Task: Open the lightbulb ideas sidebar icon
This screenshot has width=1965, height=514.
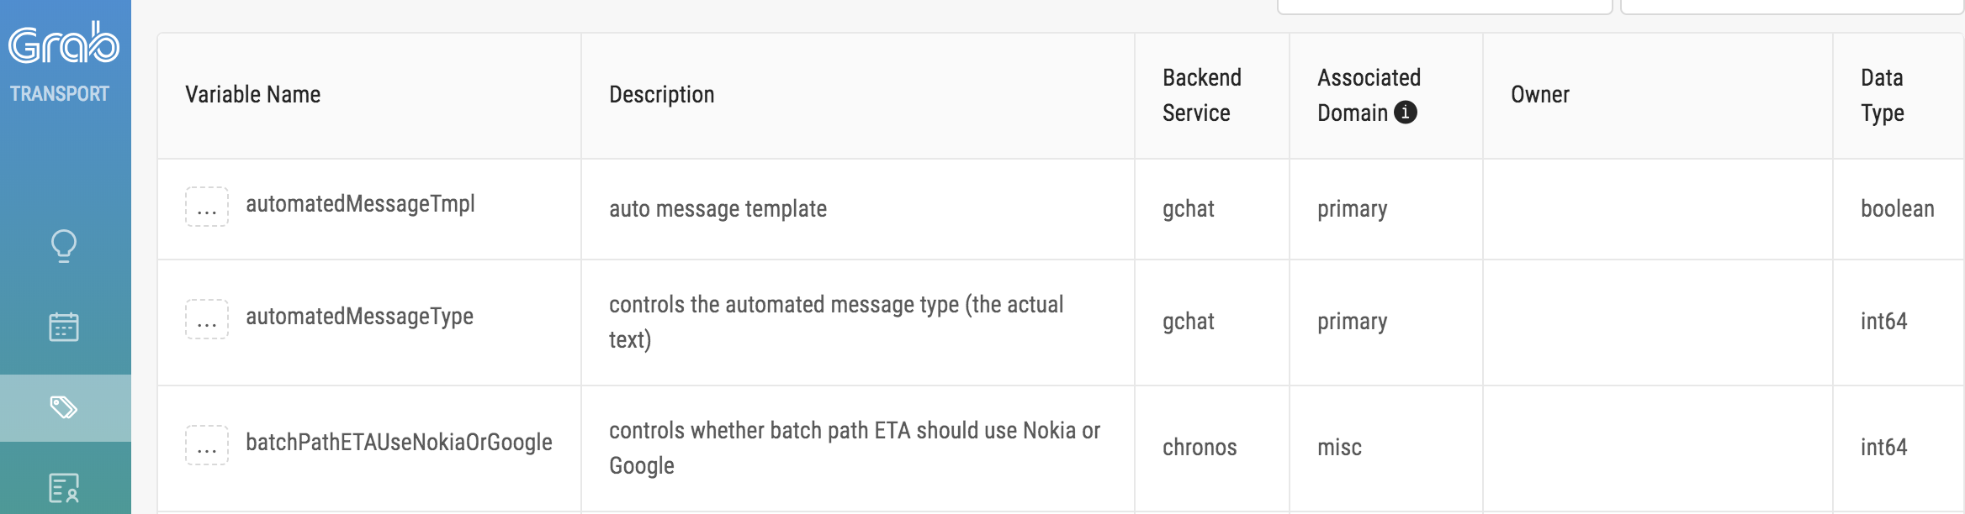Action: 64,246
